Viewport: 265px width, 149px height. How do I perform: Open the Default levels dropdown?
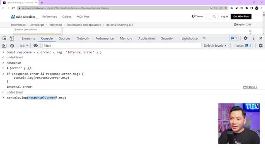coord(215,46)
